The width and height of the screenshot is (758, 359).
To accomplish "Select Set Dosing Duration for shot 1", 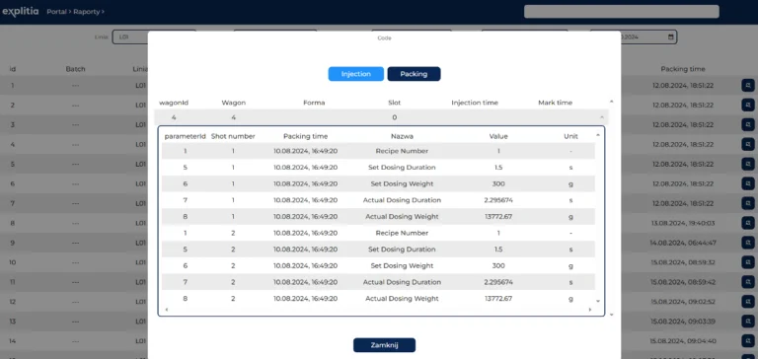I will pyautogui.click(x=379, y=168).
